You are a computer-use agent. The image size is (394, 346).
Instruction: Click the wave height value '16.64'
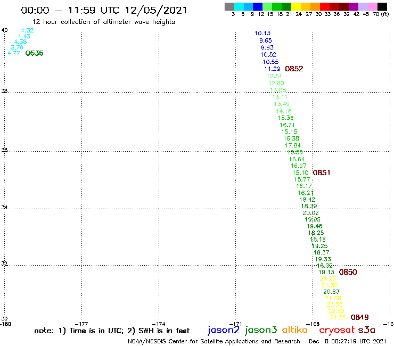click(297, 159)
